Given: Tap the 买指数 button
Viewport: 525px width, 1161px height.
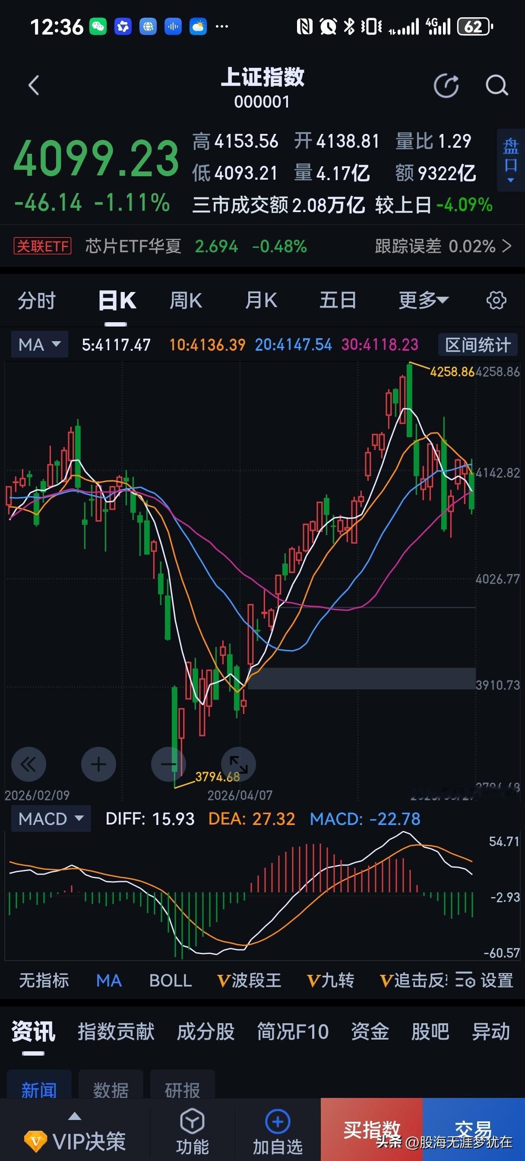Looking at the screenshot, I should [x=372, y=1129].
